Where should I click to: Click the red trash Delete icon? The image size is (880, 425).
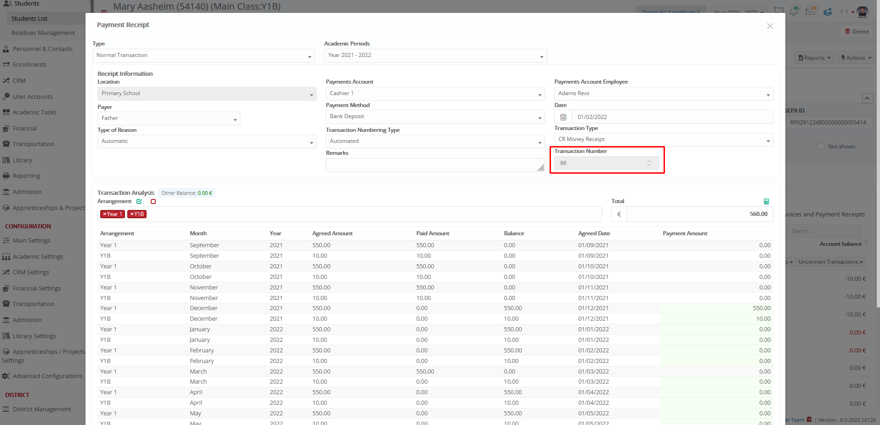847,32
